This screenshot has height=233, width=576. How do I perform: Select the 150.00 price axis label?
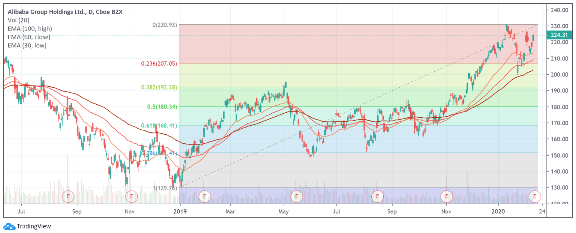click(x=559, y=155)
